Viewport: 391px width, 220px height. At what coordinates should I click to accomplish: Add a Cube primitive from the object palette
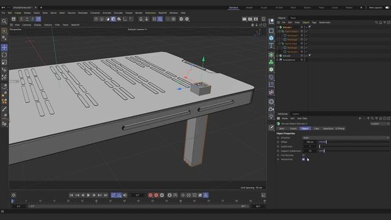click(271, 38)
